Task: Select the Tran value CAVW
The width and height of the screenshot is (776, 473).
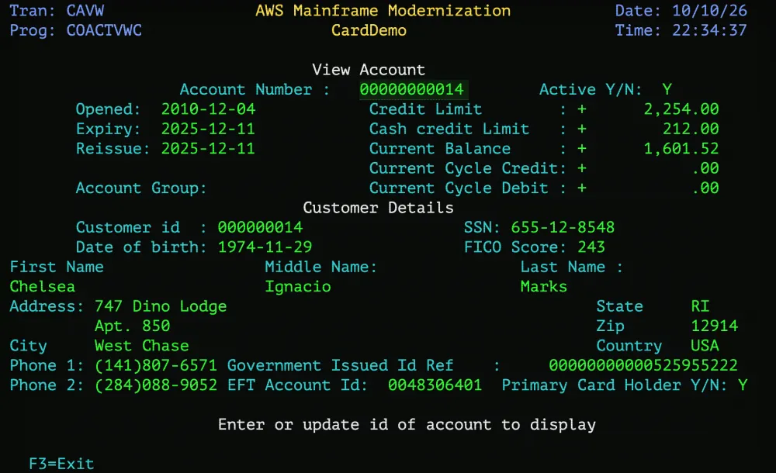Action: coord(85,10)
